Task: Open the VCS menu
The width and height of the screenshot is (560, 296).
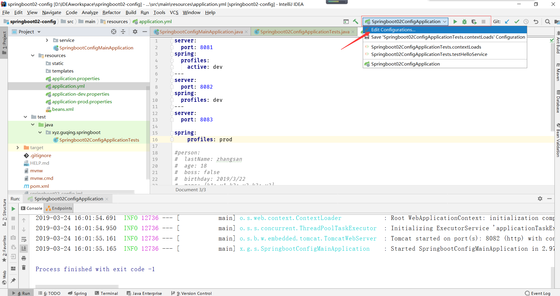Action: click(x=174, y=13)
